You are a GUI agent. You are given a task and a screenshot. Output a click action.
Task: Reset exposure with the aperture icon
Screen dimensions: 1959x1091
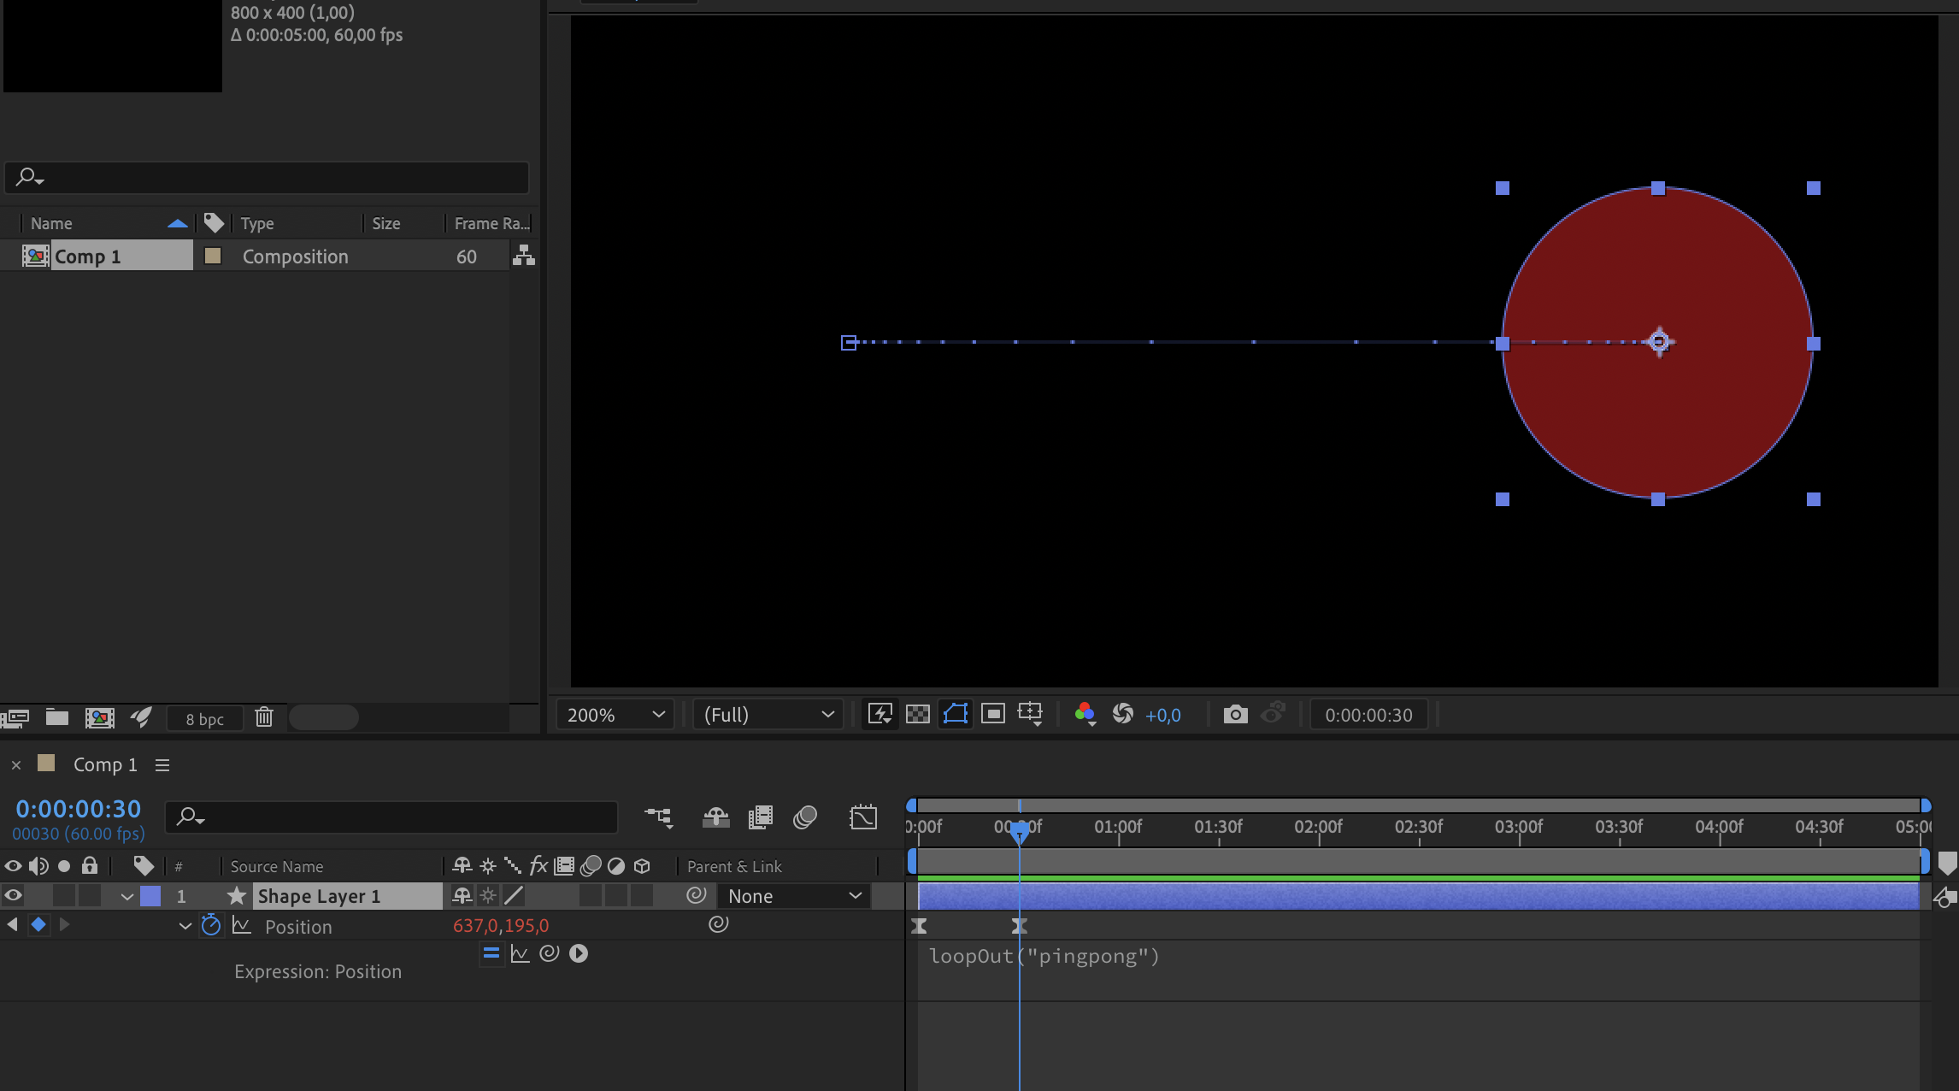pyautogui.click(x=1123, y=713)
